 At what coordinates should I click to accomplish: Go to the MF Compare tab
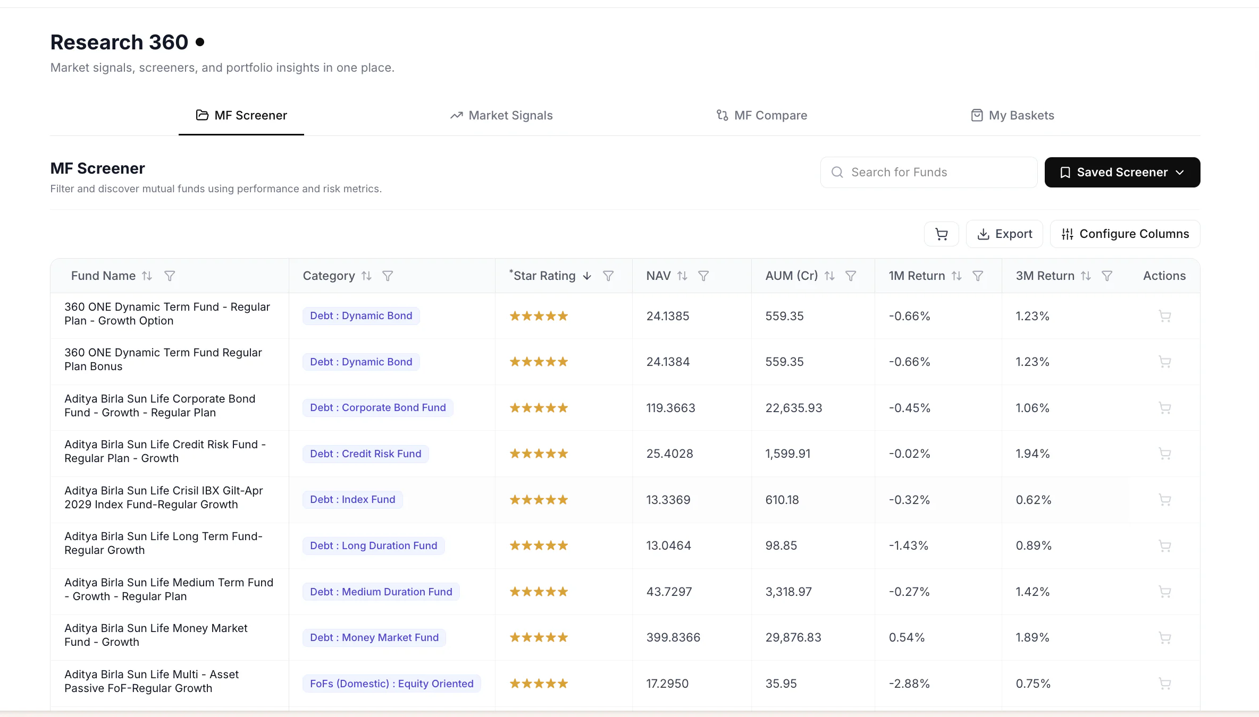pos(761,115)
